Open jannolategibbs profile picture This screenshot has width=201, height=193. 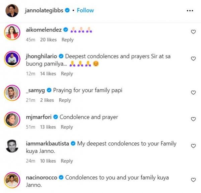click(12, 11)
